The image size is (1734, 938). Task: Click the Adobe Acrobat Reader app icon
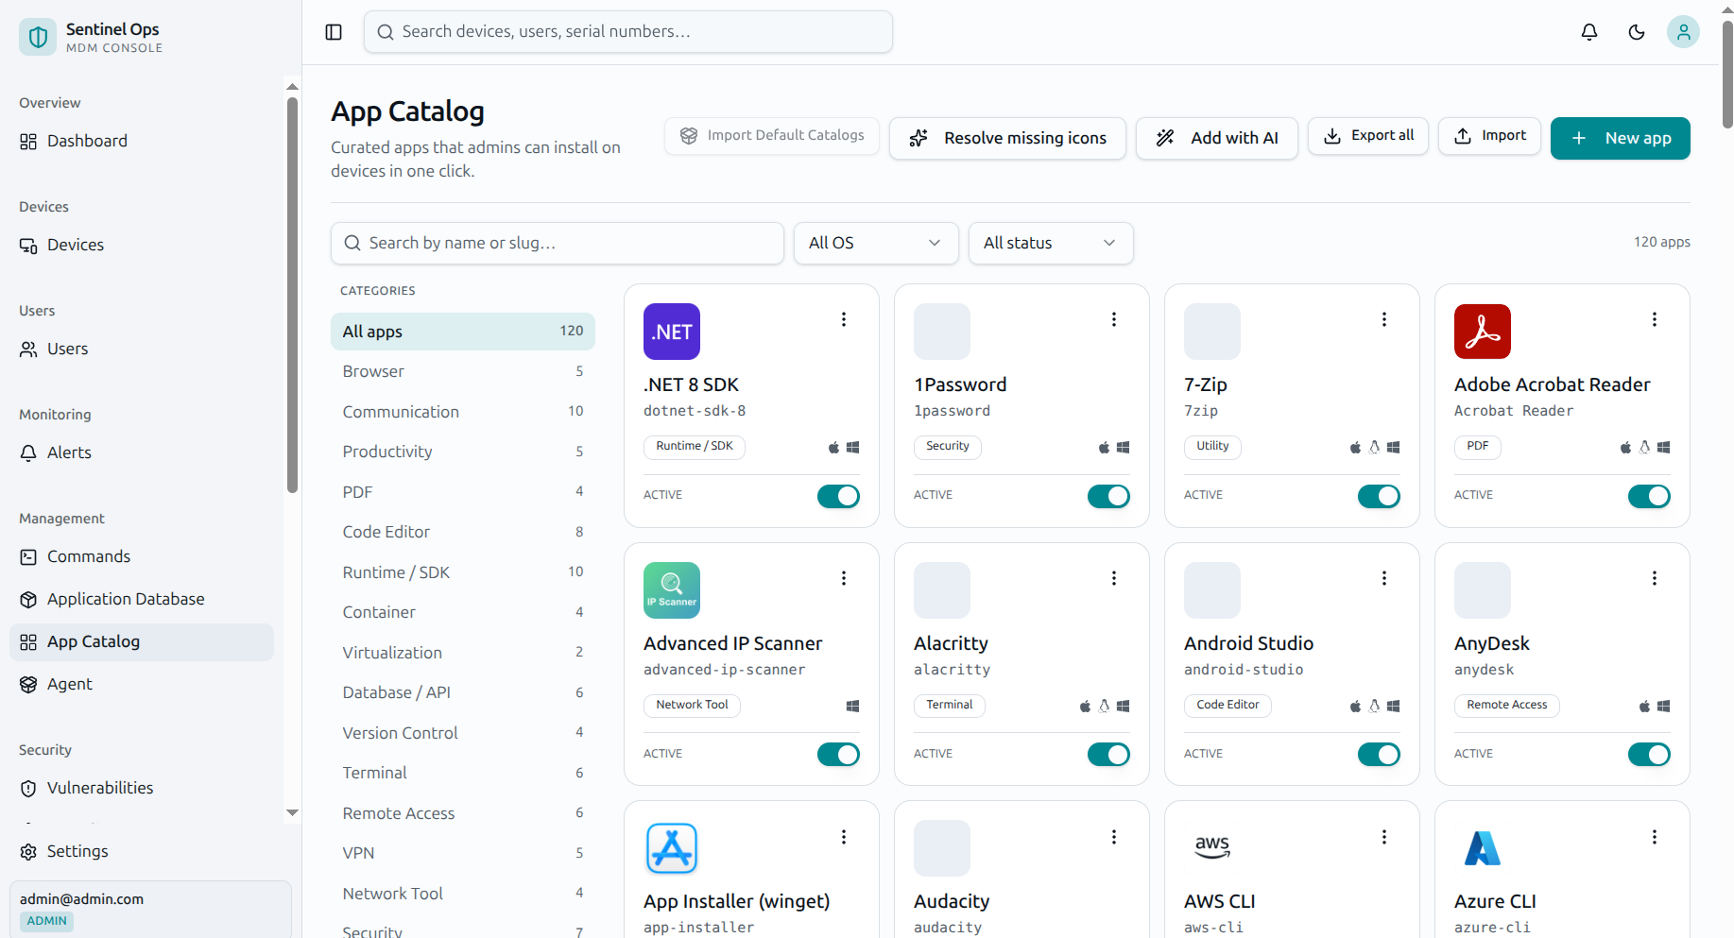tap(1483, 332)
